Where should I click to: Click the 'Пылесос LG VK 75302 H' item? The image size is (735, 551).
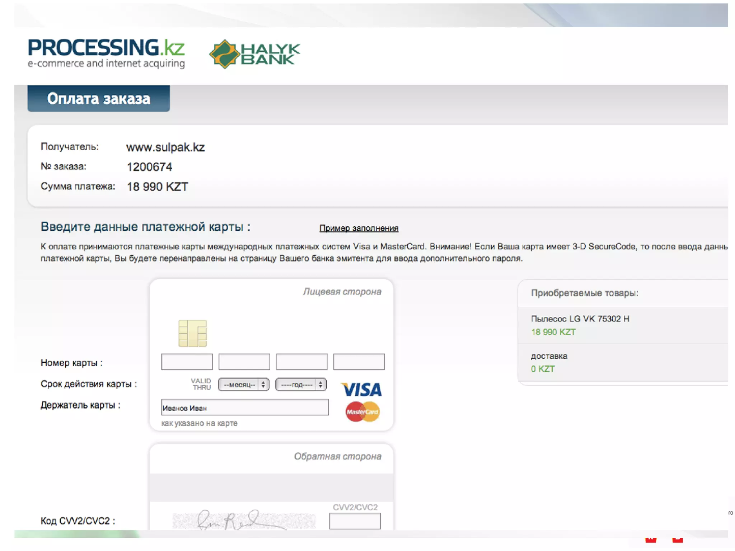(x=580, y=319)
